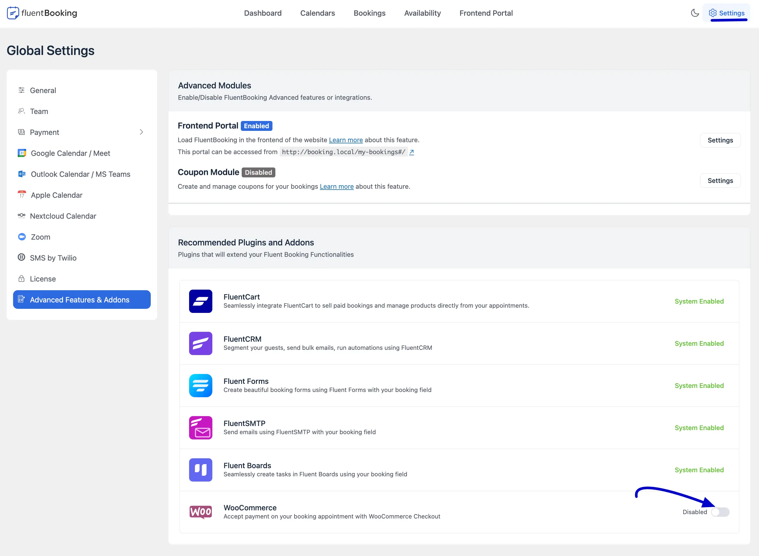
Task: Click the Zoom camera icon
Action: coord(22,237)
